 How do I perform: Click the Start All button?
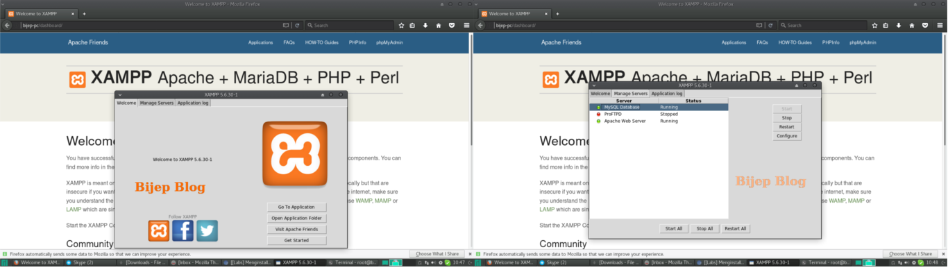coord(674,228)
